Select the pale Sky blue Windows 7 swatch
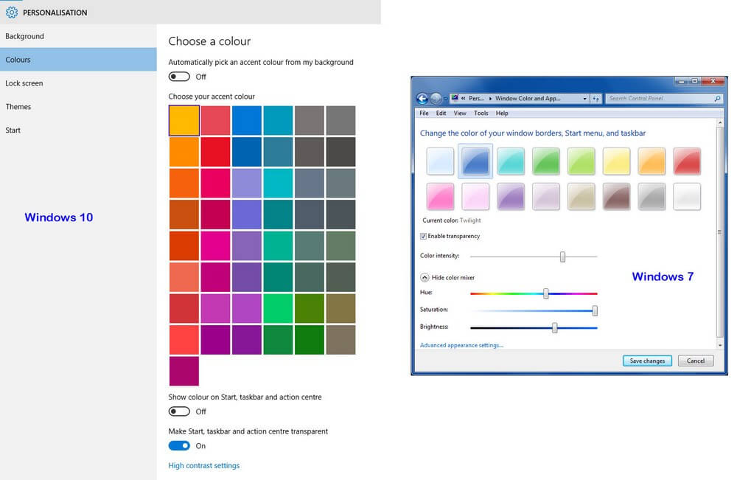 click(440, 161)
